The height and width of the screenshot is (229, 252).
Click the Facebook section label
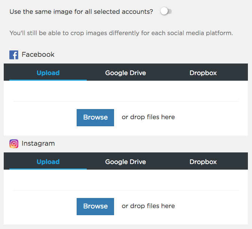coord(38,55)
